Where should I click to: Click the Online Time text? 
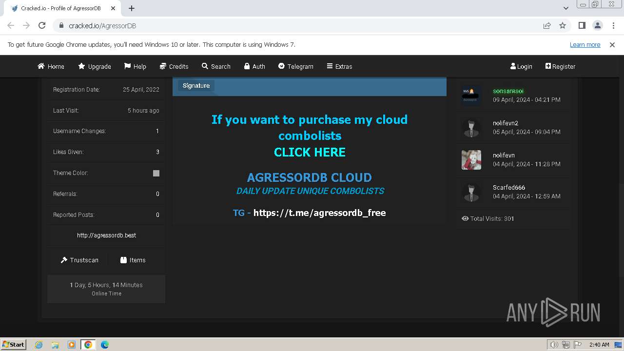click(106, 293)
